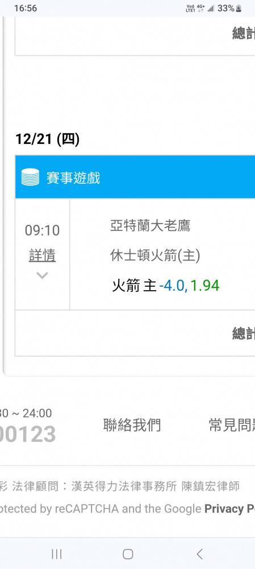
Task: Tap the battery icon in status bar
Action: (239, 9)
